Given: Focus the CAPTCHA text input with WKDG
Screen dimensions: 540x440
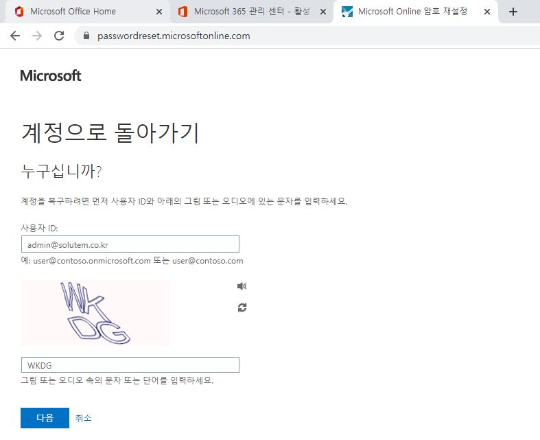Looking at the screenshot, I should (x=130, y=365).
